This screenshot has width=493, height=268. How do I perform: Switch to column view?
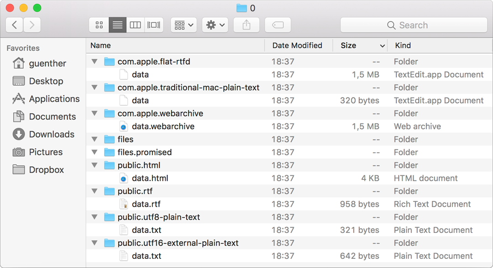pos(135,25)
